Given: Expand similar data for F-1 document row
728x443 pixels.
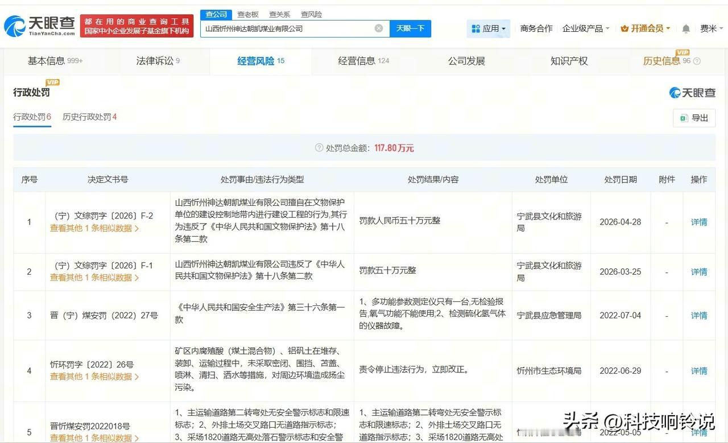Looking at the screenshot, I should point(94,278).
